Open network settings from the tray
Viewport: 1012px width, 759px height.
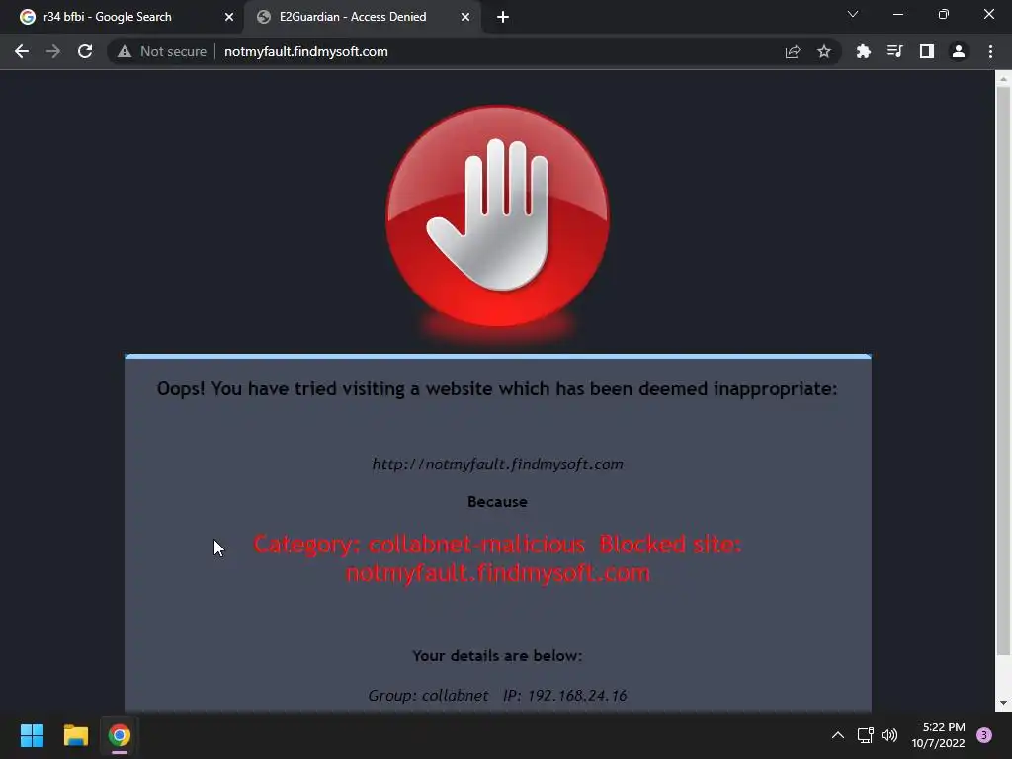[865, 735]
